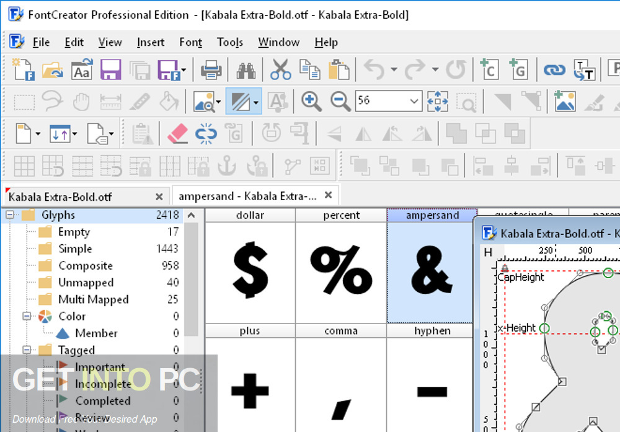Select the dollar glyph cell
Screen dimensions: 620x432
pyautogui.click(x=250, y=267)
